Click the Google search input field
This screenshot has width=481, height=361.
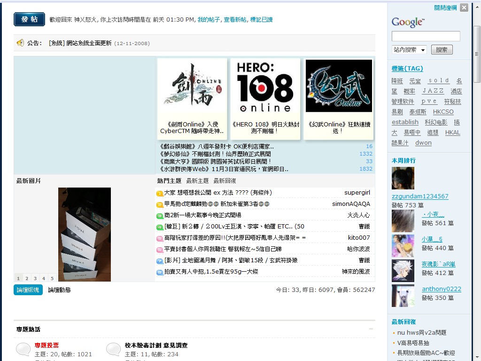click(426, 36)
